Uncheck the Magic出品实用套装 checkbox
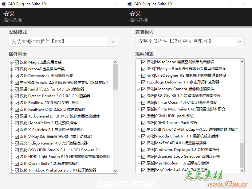The width and height of the screenshot is (252, 189). (x=17, y=62)
